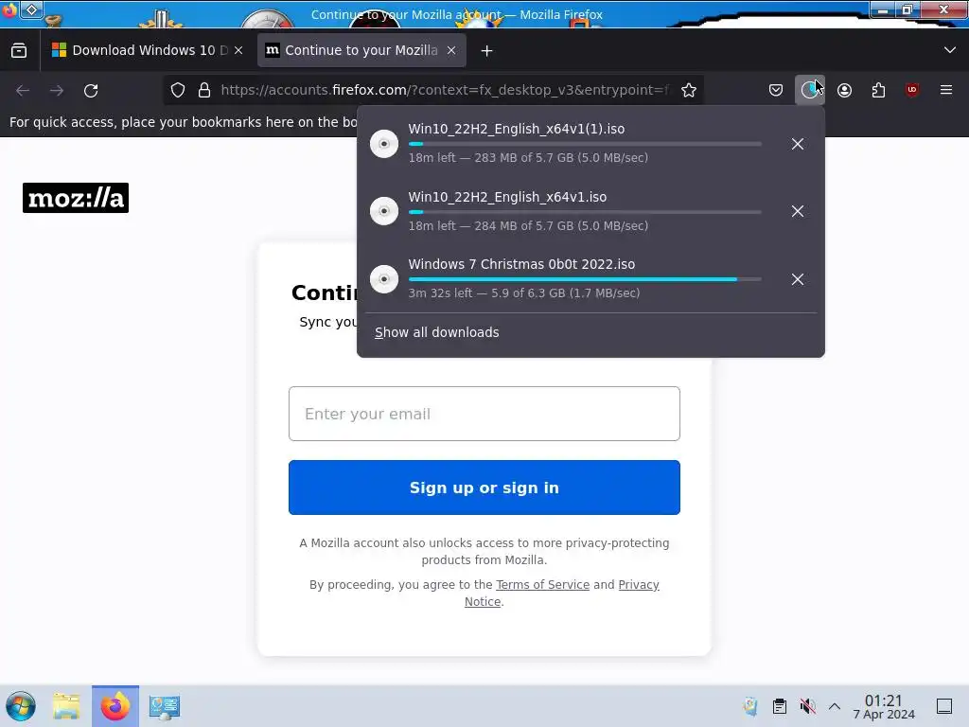This screenshot has height=727, width=969.
Task: Close the Download Windows 10 tab
Action: click(238, 51)
